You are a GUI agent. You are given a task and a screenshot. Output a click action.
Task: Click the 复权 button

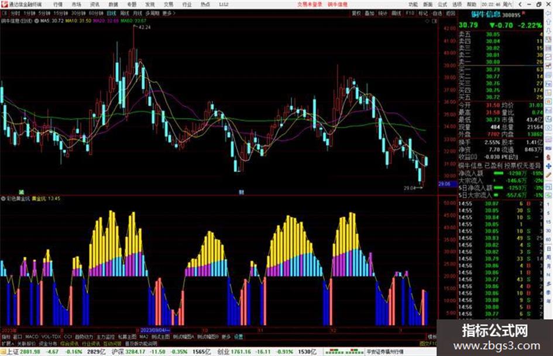(x=356, y=13)
